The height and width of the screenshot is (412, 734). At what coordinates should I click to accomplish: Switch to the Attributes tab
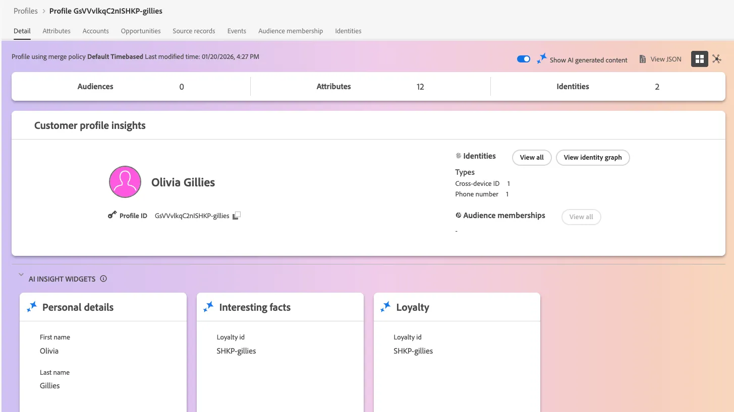pyautogui.click(x=57, y=31)
